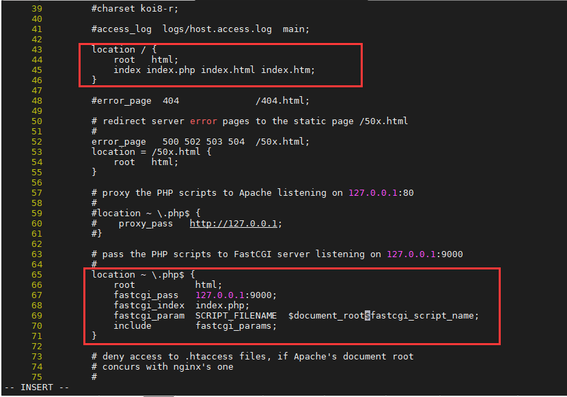Click 'root html;' on line 54

pyautogui.click(x=146, y=162)
